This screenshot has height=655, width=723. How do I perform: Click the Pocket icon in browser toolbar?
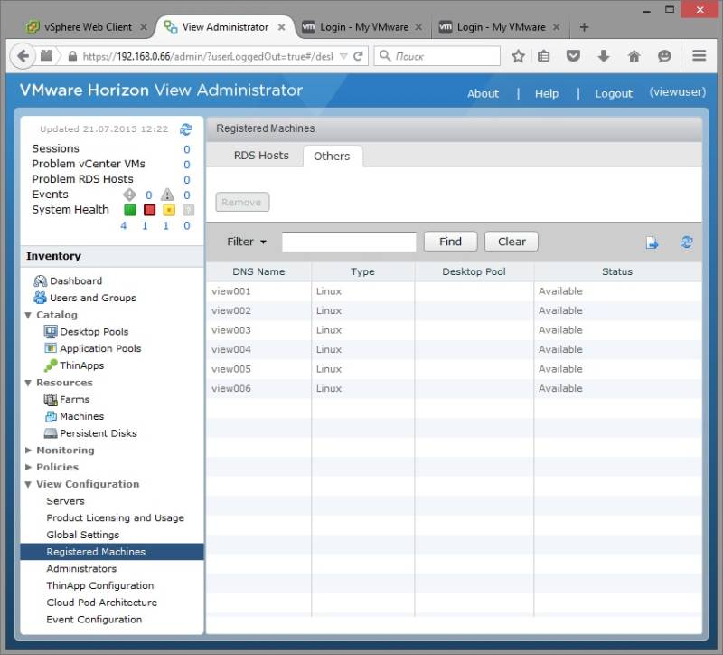coord(573,56)
